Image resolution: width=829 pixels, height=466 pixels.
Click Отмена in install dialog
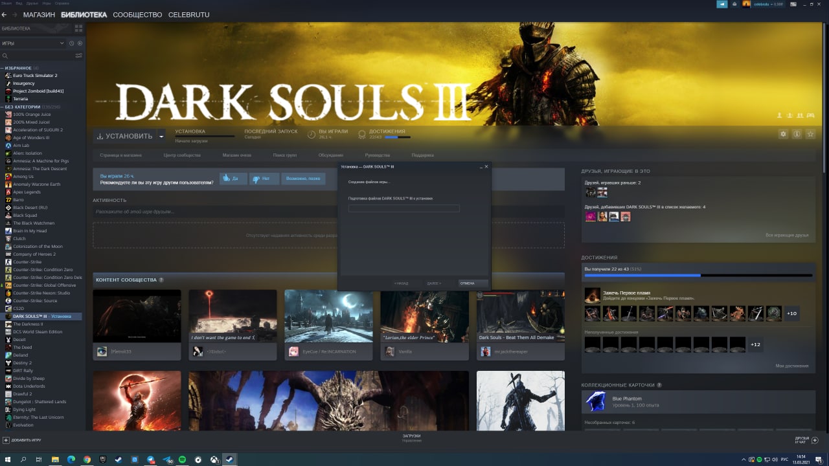472,283
